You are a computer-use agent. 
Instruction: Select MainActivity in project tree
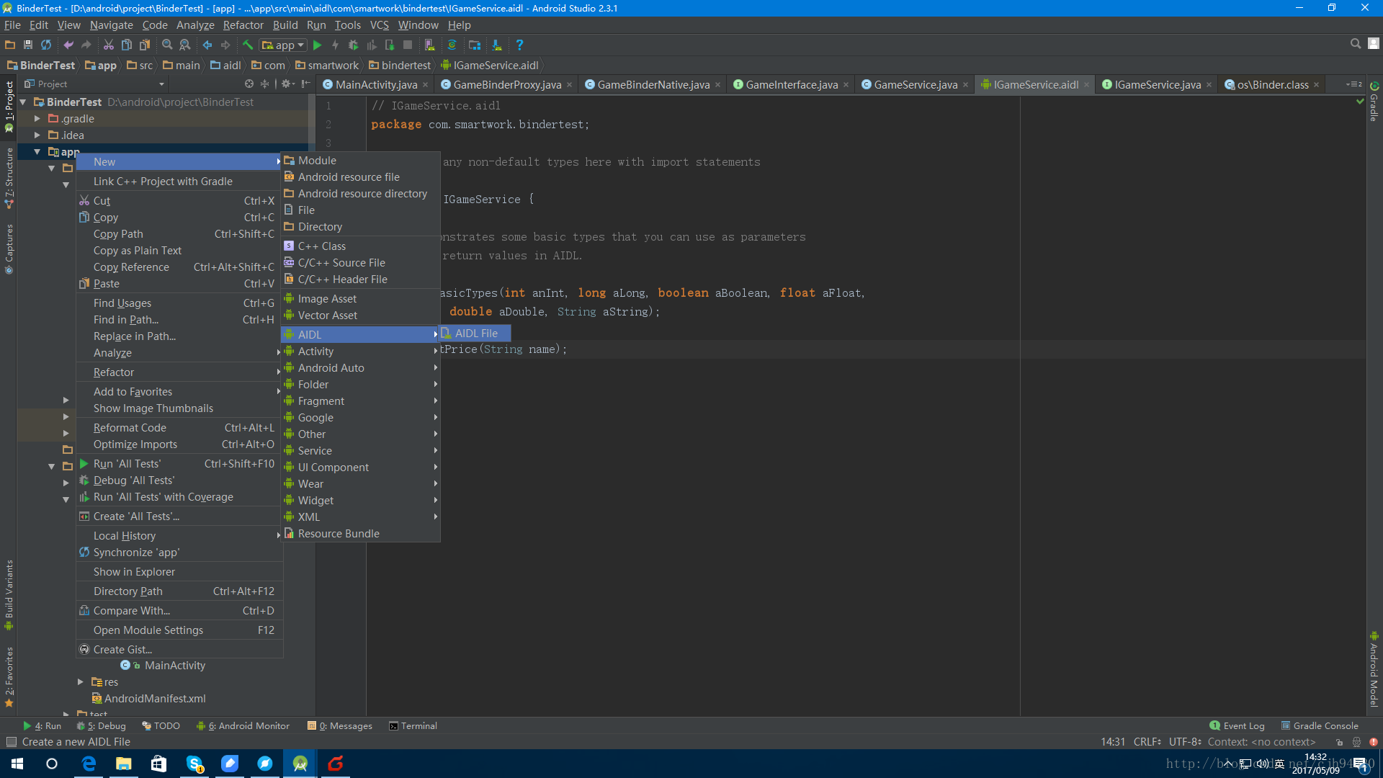[x=175, y=665]
